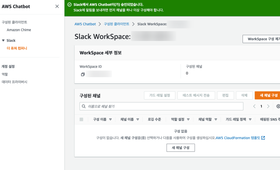Go to the next page arrow
The height and width of the screenshot is (170, 280).
[x=268, y=106]
